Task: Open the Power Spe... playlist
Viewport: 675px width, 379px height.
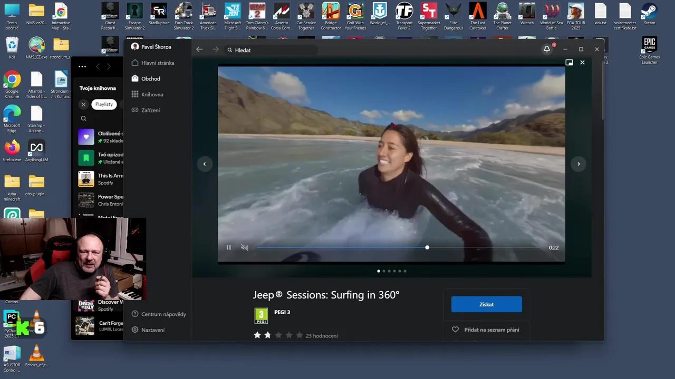Action: point(100,200)
